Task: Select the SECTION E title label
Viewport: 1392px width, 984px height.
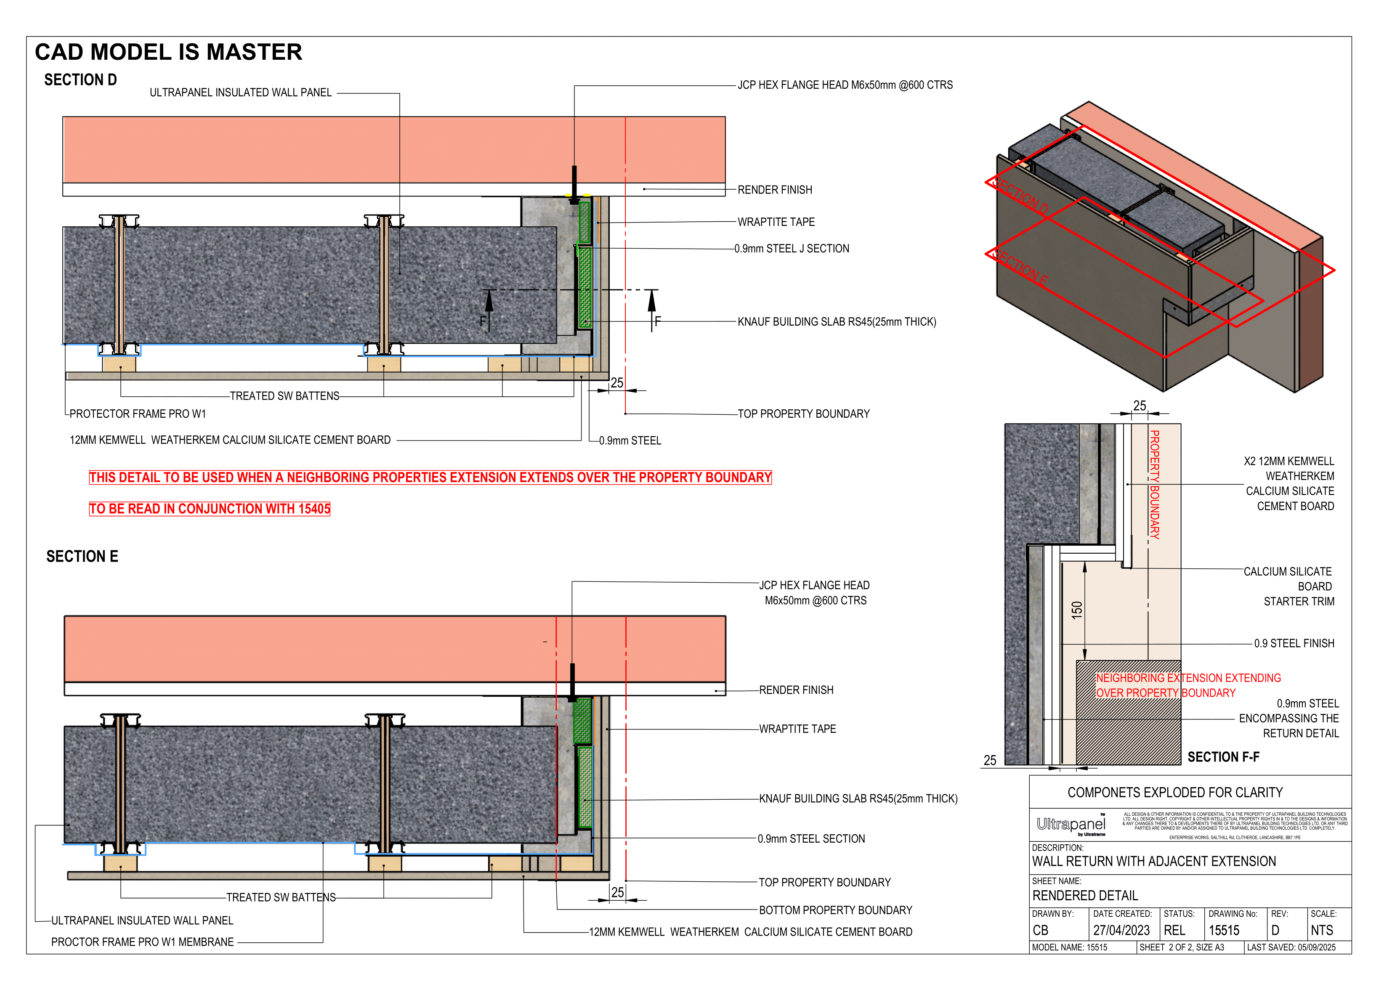Action: point(82,557)
